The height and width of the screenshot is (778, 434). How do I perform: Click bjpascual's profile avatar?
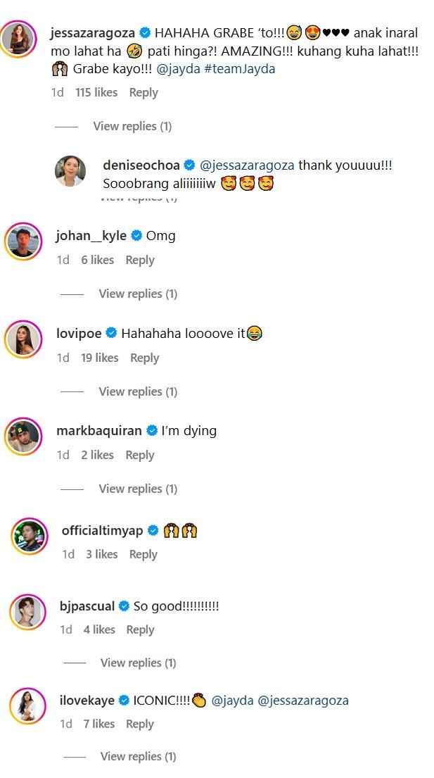point(27,611)
